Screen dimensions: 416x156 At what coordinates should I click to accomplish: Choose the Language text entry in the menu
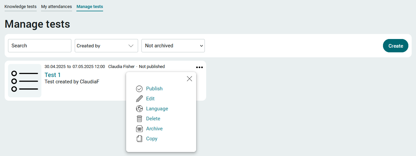point(157,109)
